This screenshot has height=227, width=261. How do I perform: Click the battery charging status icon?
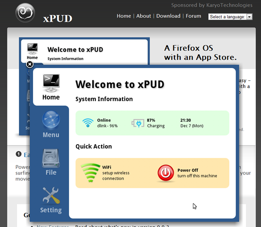coord(138,123)
